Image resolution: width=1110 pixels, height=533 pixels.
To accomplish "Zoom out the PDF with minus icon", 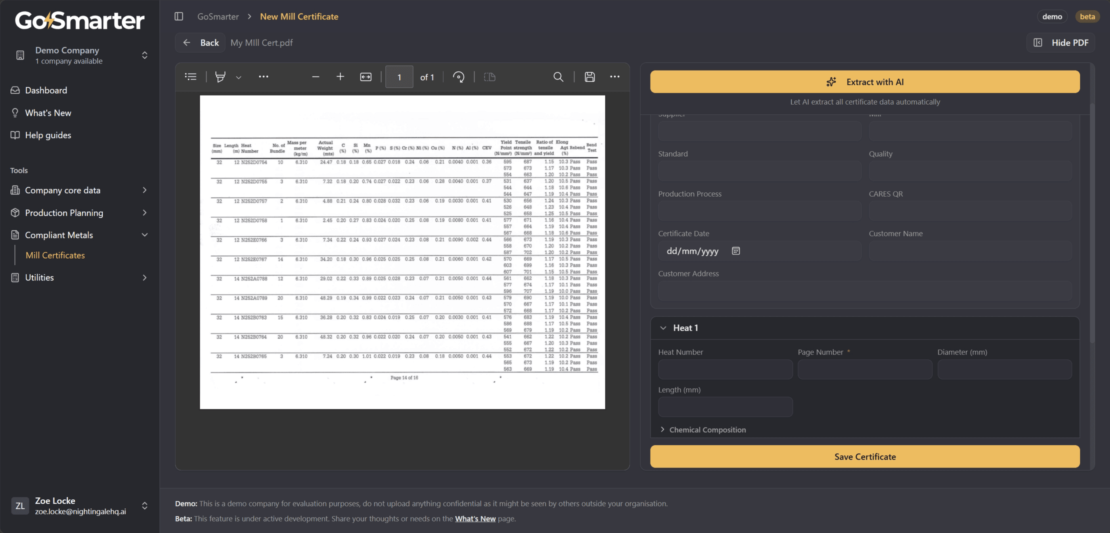I will pyautogui.click(x=316, y=77).
